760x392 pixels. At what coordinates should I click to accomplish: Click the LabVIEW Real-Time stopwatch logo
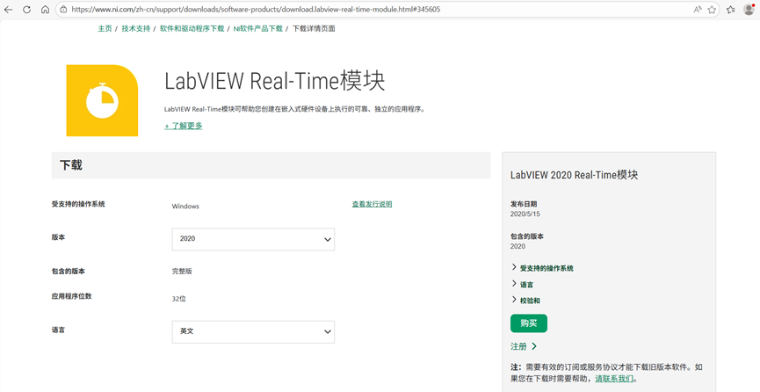[102, 100]
